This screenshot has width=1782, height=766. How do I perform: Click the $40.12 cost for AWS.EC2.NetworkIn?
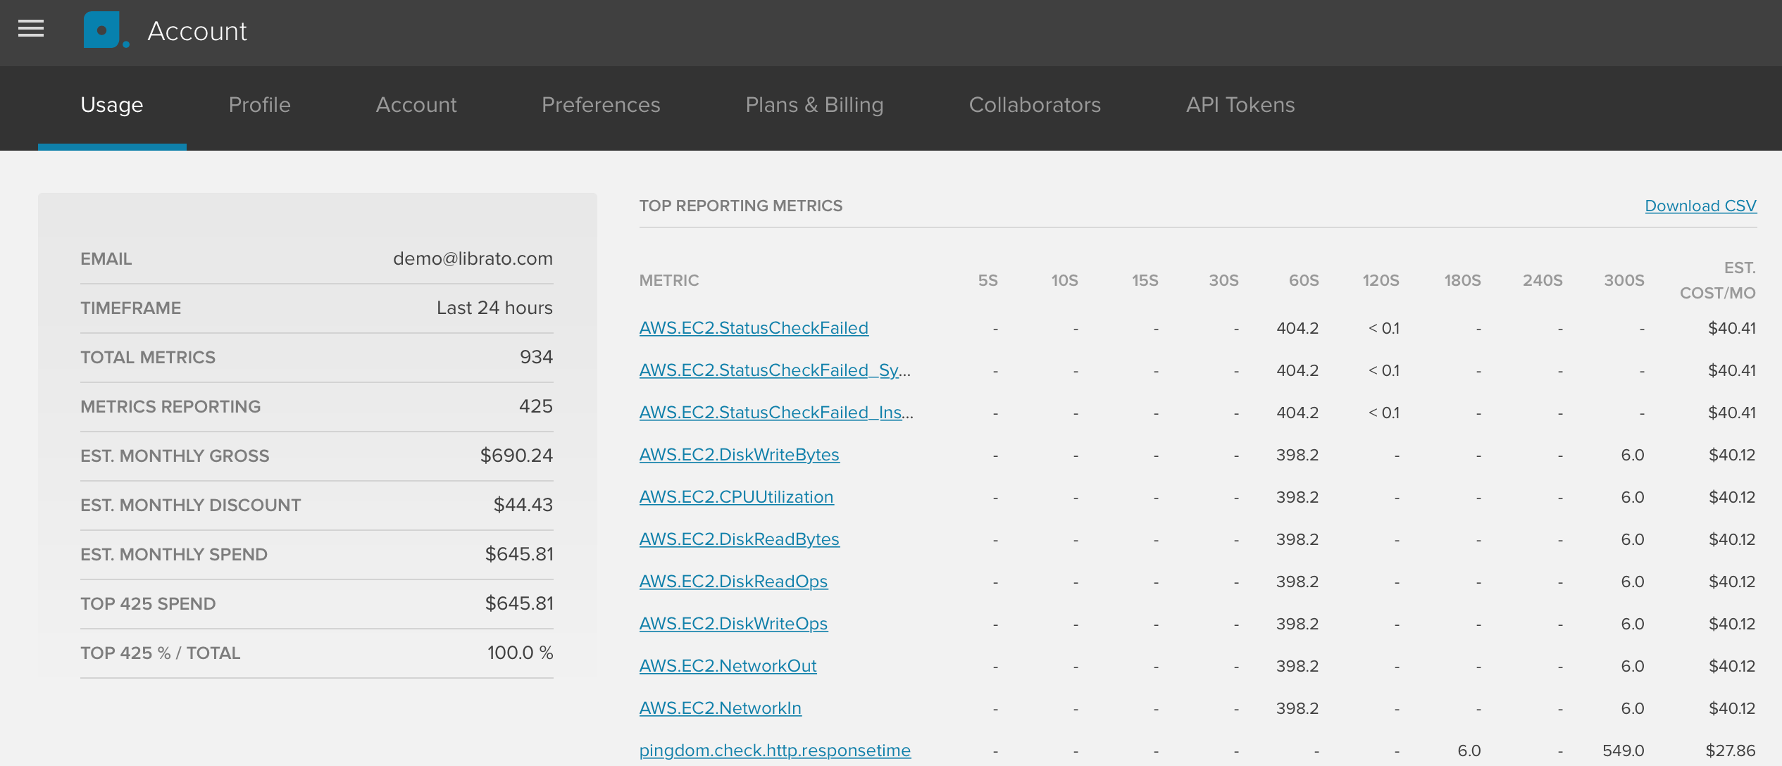tap(1732, 708)
